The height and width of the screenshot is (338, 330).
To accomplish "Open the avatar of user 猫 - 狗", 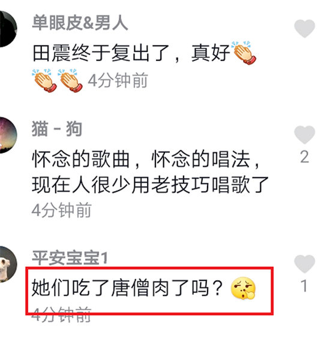I will tap(8, 135).
